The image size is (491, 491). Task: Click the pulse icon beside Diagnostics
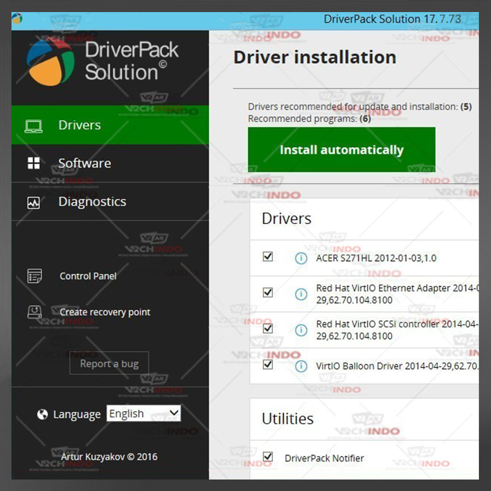[x=33, y=203]
